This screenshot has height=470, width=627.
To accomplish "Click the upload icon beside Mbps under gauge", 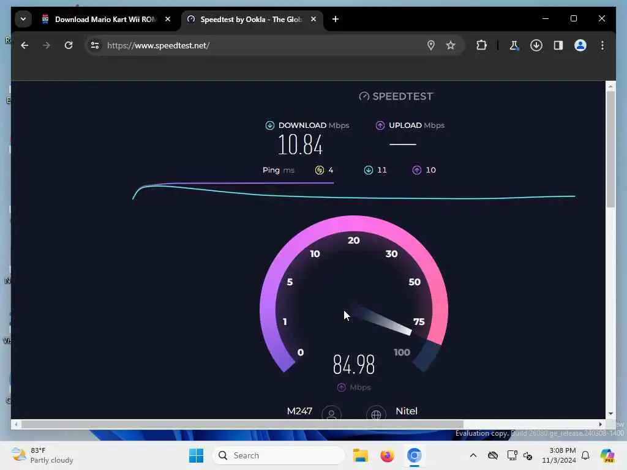I will point(341,387).
